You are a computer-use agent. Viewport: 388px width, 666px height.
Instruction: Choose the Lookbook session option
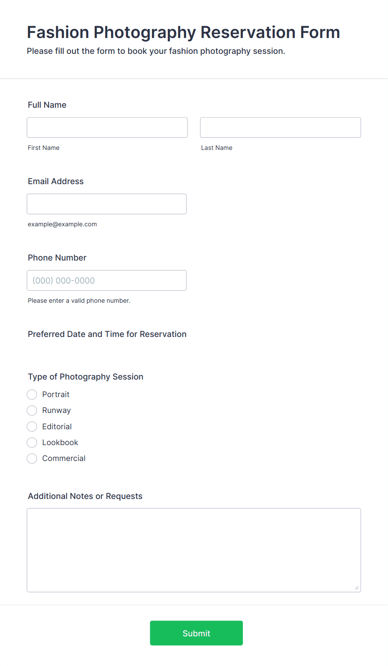(x=32, y=442)
